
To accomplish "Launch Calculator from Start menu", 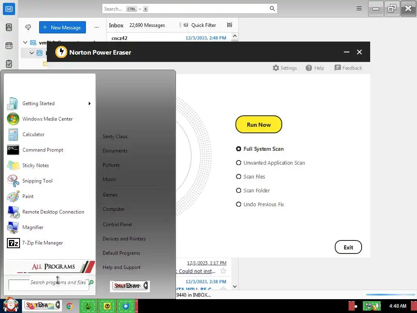I will 49,134.
